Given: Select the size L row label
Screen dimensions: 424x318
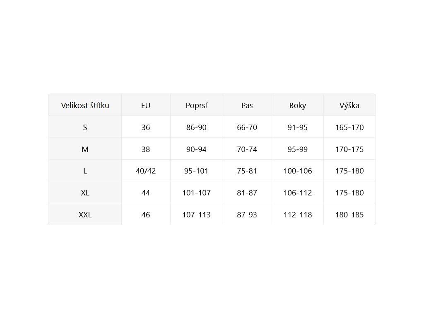Looking at the screenshot, I should pyautogui.click(x=85, y=171).
